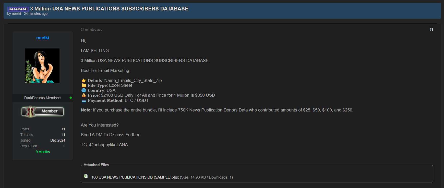This screenshot has width=444, height=188.
Task: Click the post's "24 minutes ago" timestamp
Action: [x=91, y=30]
